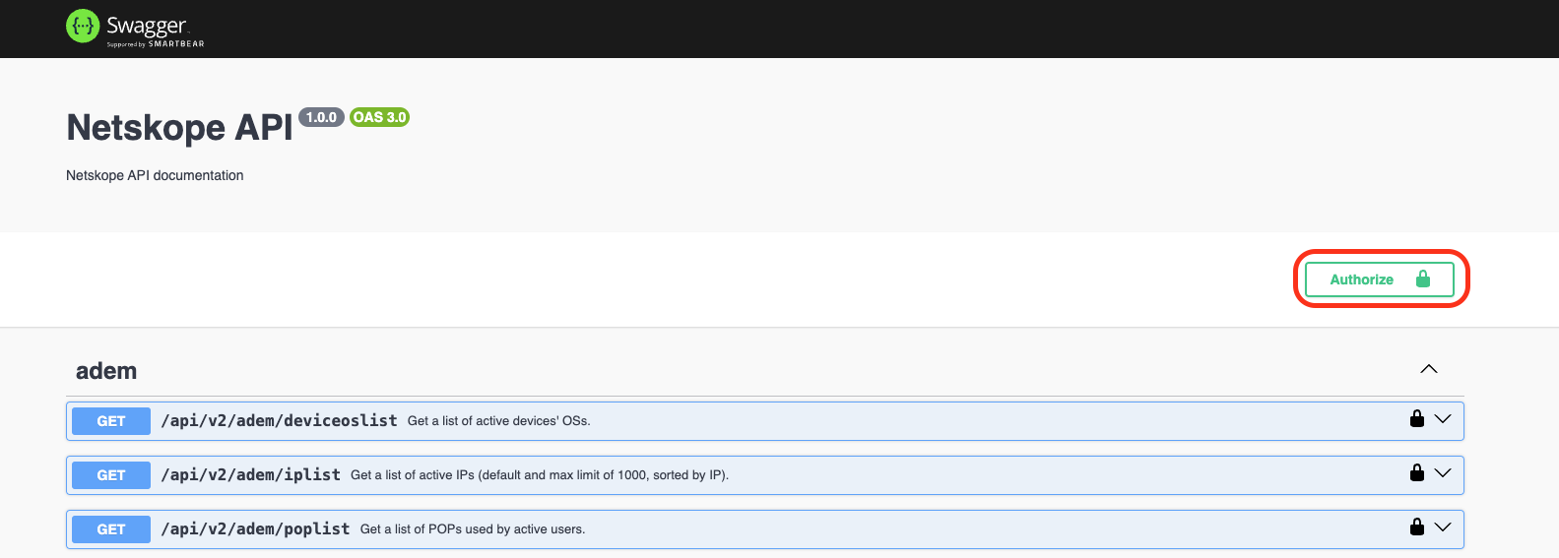
Task: Click lock icon on deviceoslist row
Action: [x=1416, y=418]
